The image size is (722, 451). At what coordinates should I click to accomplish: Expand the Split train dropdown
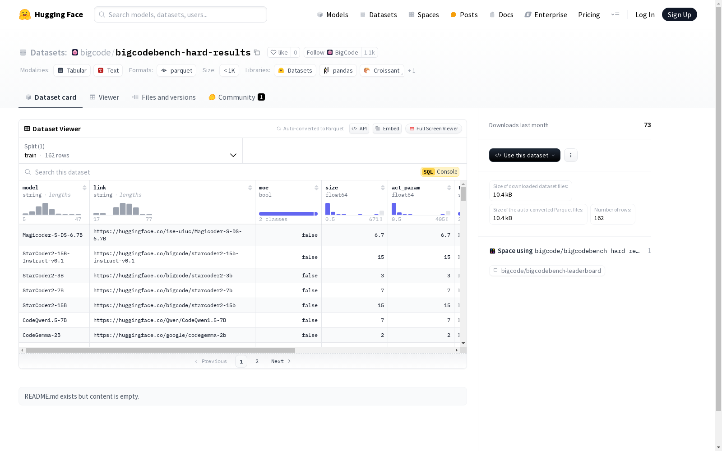click(131, 151)
